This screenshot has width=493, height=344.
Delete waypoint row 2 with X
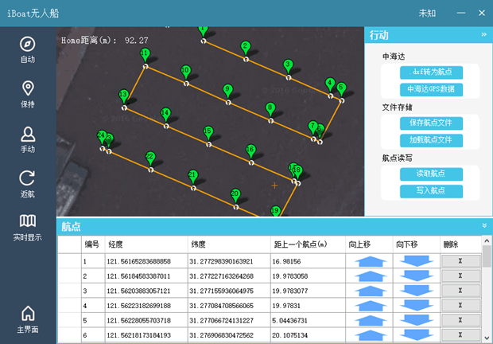(461, 276)
